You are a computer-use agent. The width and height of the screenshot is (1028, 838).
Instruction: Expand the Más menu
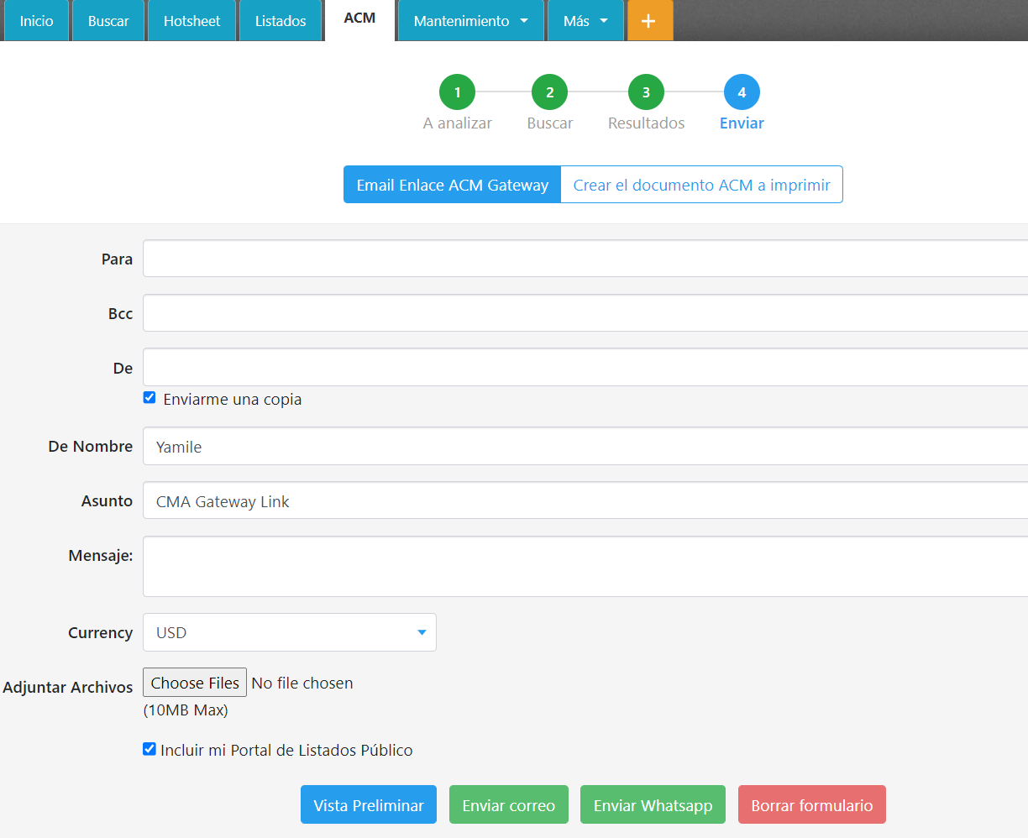(585, 20)
